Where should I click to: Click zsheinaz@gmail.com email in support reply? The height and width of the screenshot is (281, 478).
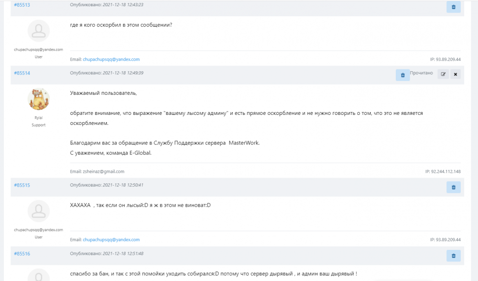[104, 171]
